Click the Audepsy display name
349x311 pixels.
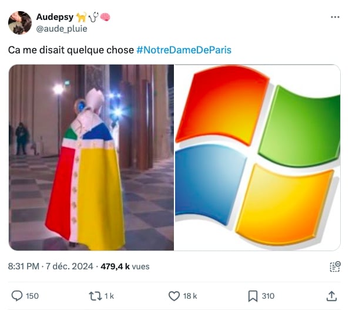(55, 17)
